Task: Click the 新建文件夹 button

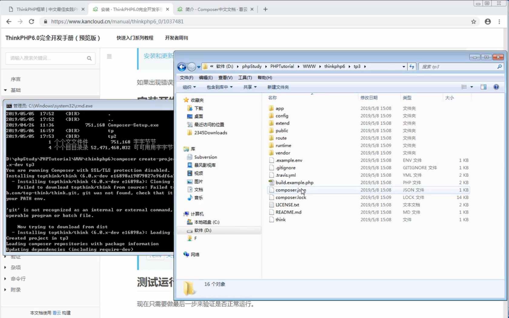Action: [278, 87]
